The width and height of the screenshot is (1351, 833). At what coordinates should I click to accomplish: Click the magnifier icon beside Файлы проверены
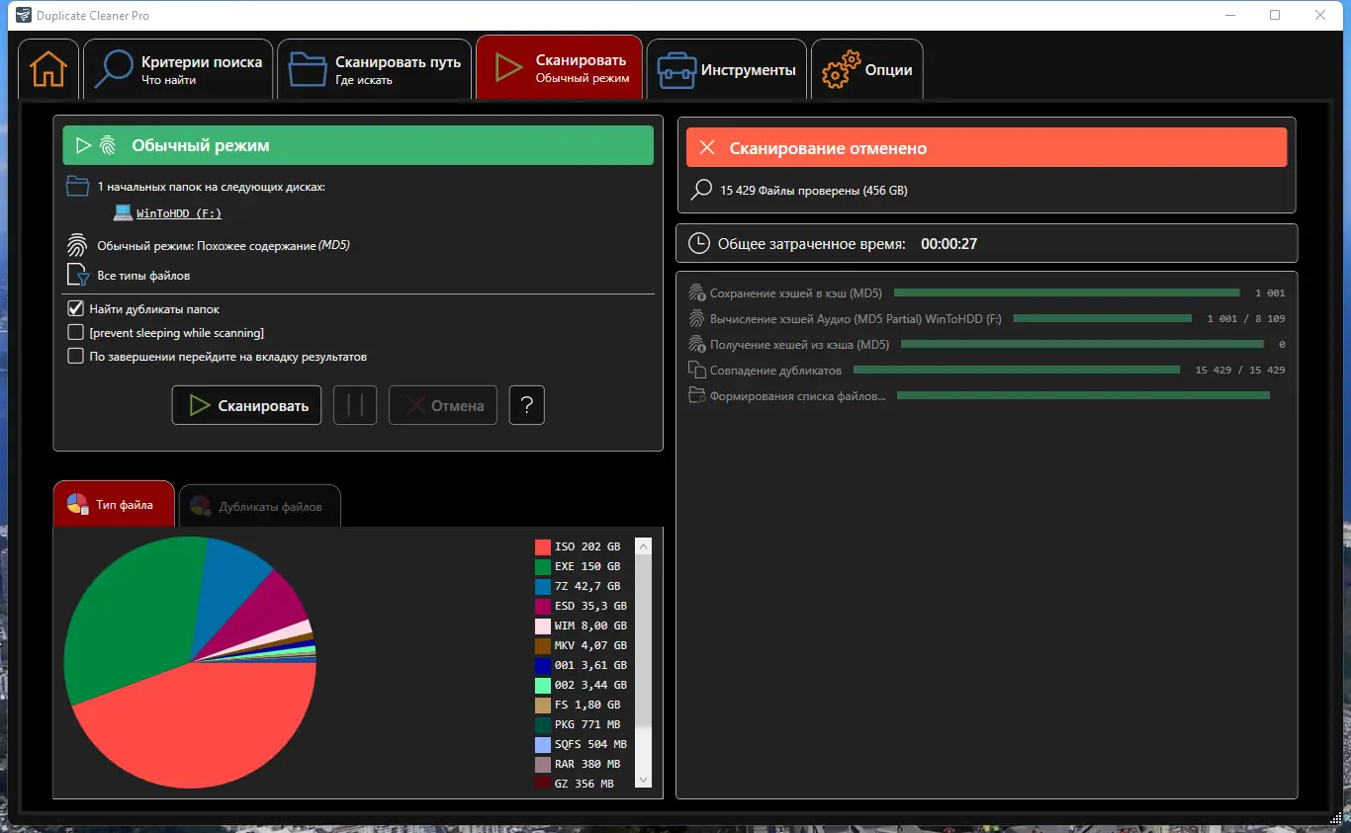click(701, 190)
